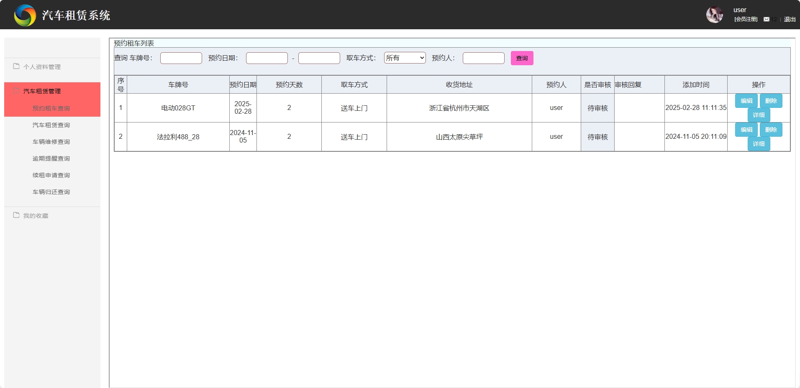Expand the 我的收藏 sidebar section

[x=36, y=216]
